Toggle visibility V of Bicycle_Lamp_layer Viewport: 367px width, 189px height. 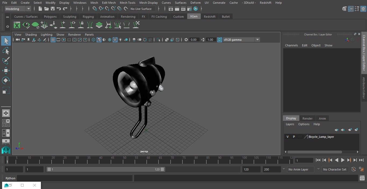tap(287, 137)
